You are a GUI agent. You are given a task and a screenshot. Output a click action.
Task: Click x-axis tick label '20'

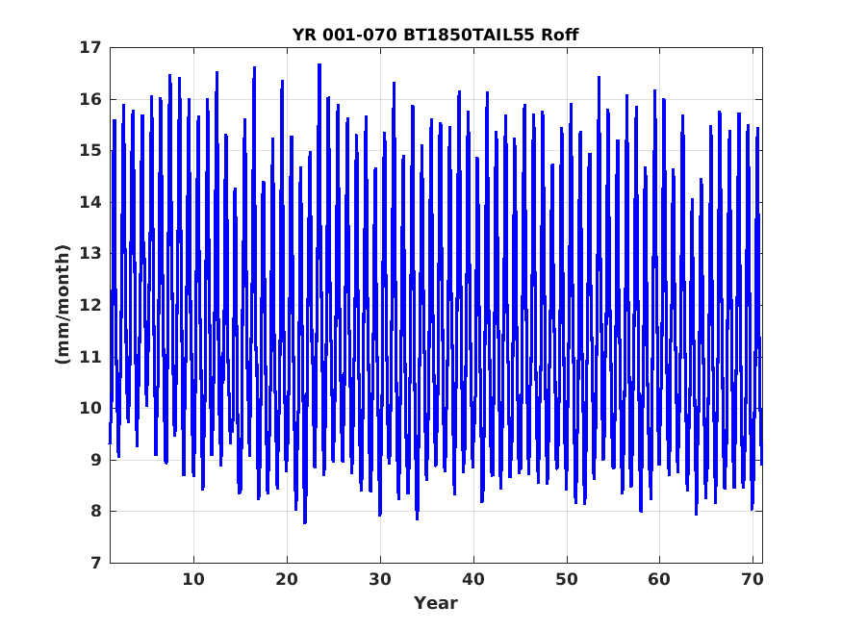[287, 579]
